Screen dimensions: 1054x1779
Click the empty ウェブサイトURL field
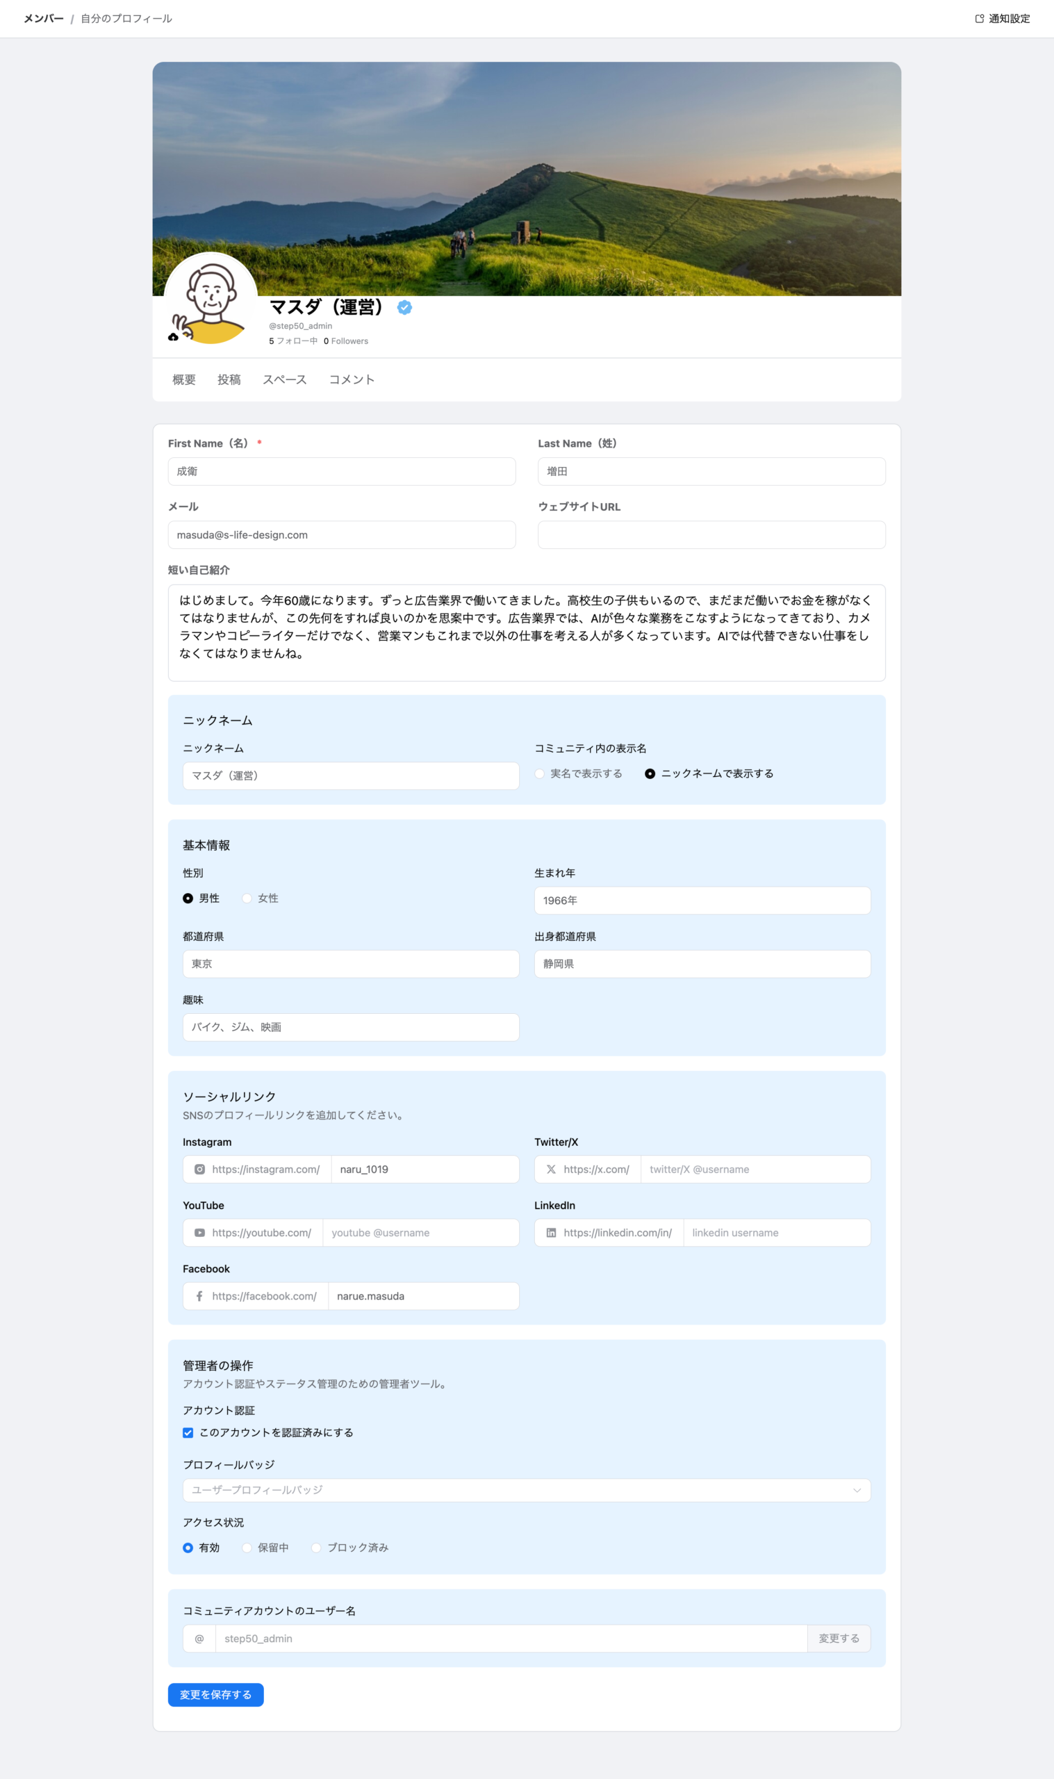[x=711, y=534]
